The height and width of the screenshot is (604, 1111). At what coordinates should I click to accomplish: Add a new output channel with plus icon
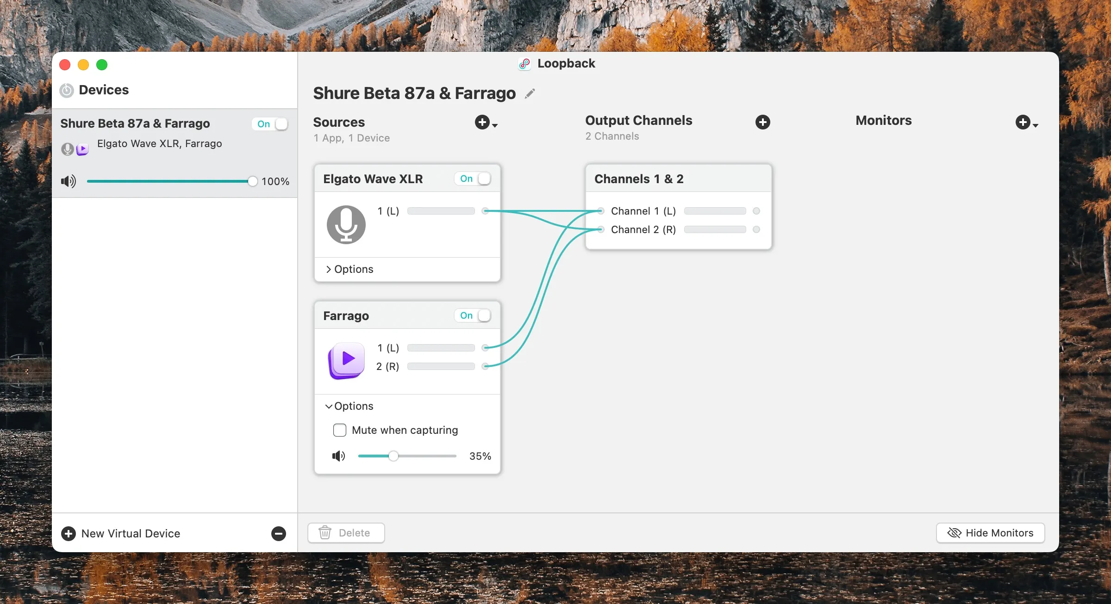(x=762, y=123)
